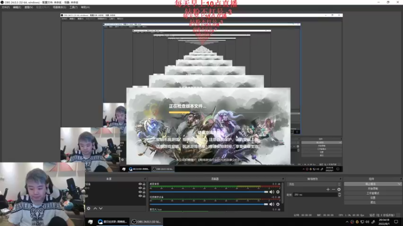This screenshot has width=403, height=226.
Task: Undock the 转场特效 panel via header icon
Action: pos(341,179)
